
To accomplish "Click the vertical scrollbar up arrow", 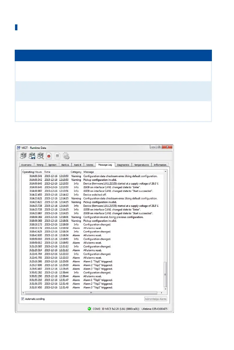I will click(165, 172).
